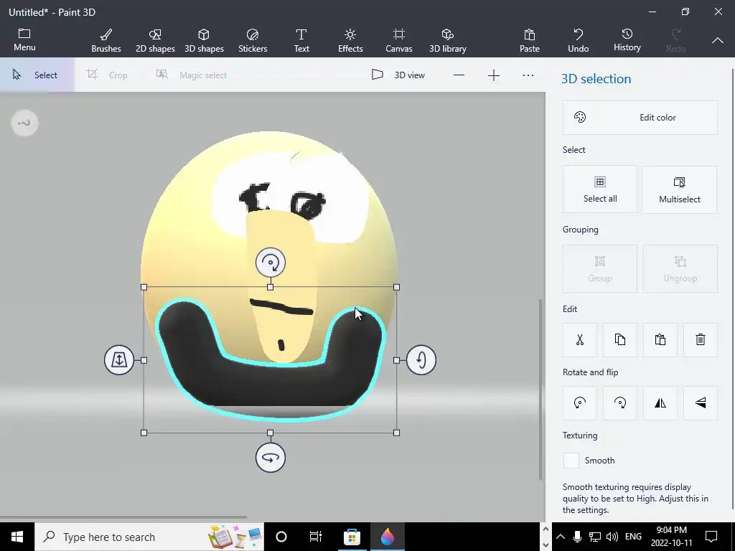Zoom out with minus button
735x551 pixels.
459,75
